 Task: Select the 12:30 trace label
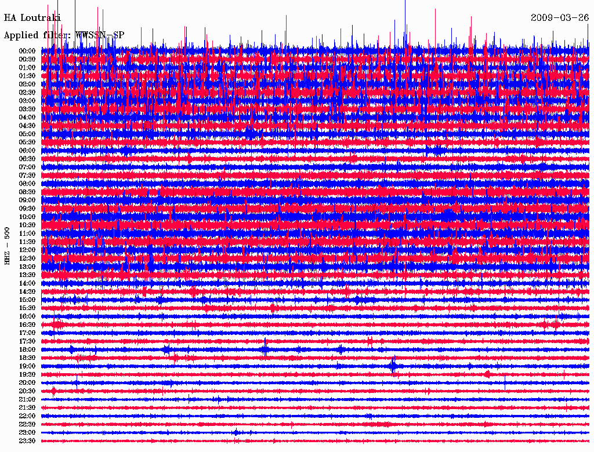[x=27, y=258]
